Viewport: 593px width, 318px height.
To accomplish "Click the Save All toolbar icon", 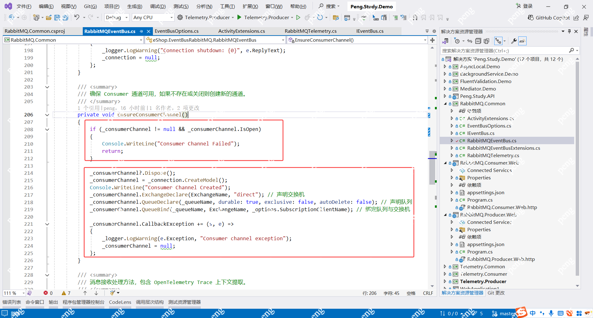I will point(65,18).
